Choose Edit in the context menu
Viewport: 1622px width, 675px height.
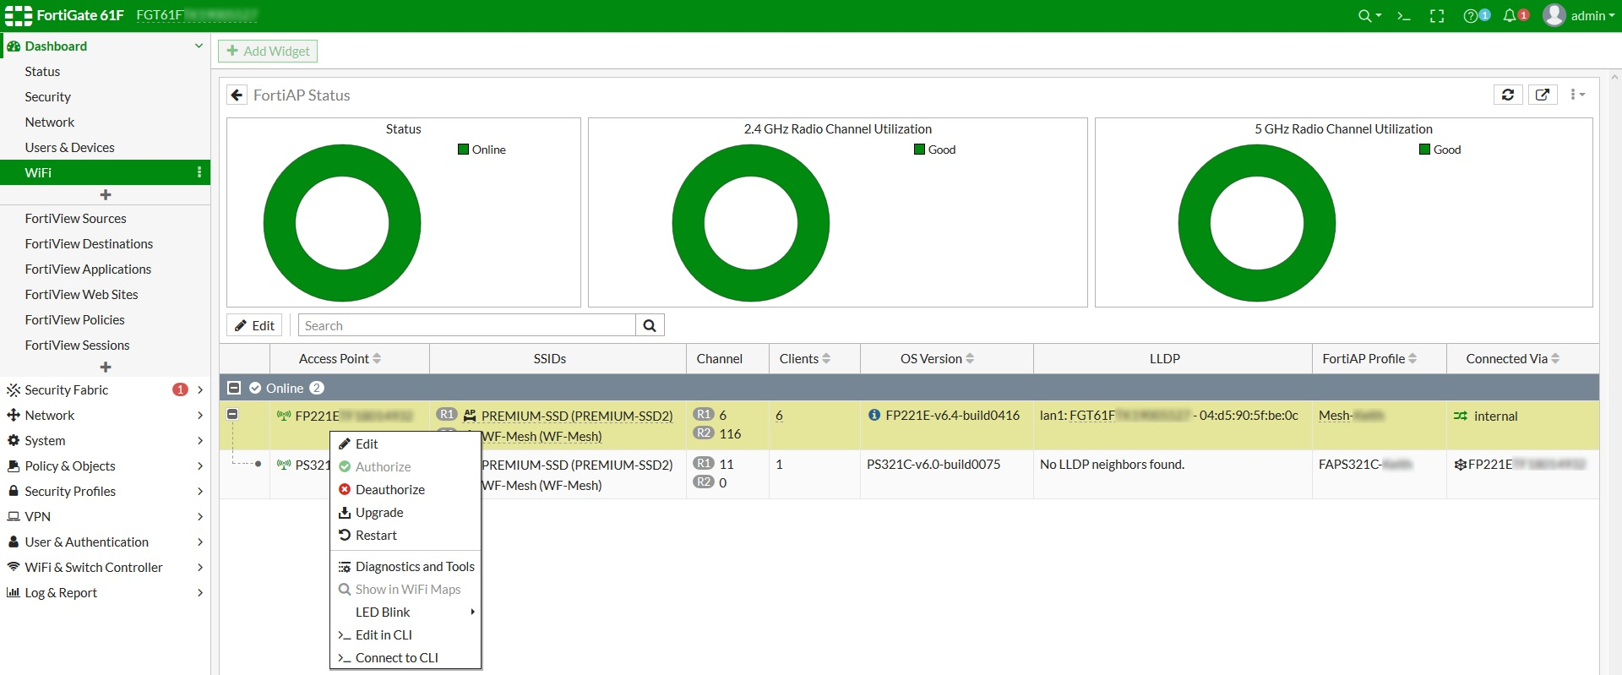[405, 444]
